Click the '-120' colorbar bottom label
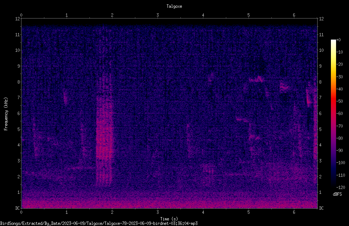This screenshot has width=349, height=226. tap(341, 187)
